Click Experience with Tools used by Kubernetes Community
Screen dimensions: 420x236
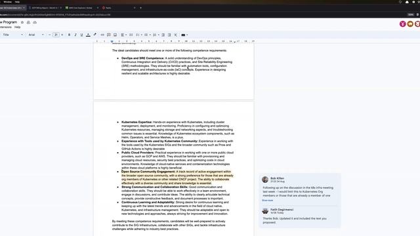click(159, 141)
